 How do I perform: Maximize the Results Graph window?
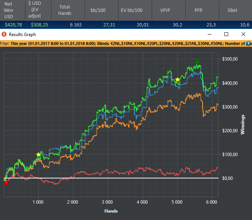click(226, 34)
